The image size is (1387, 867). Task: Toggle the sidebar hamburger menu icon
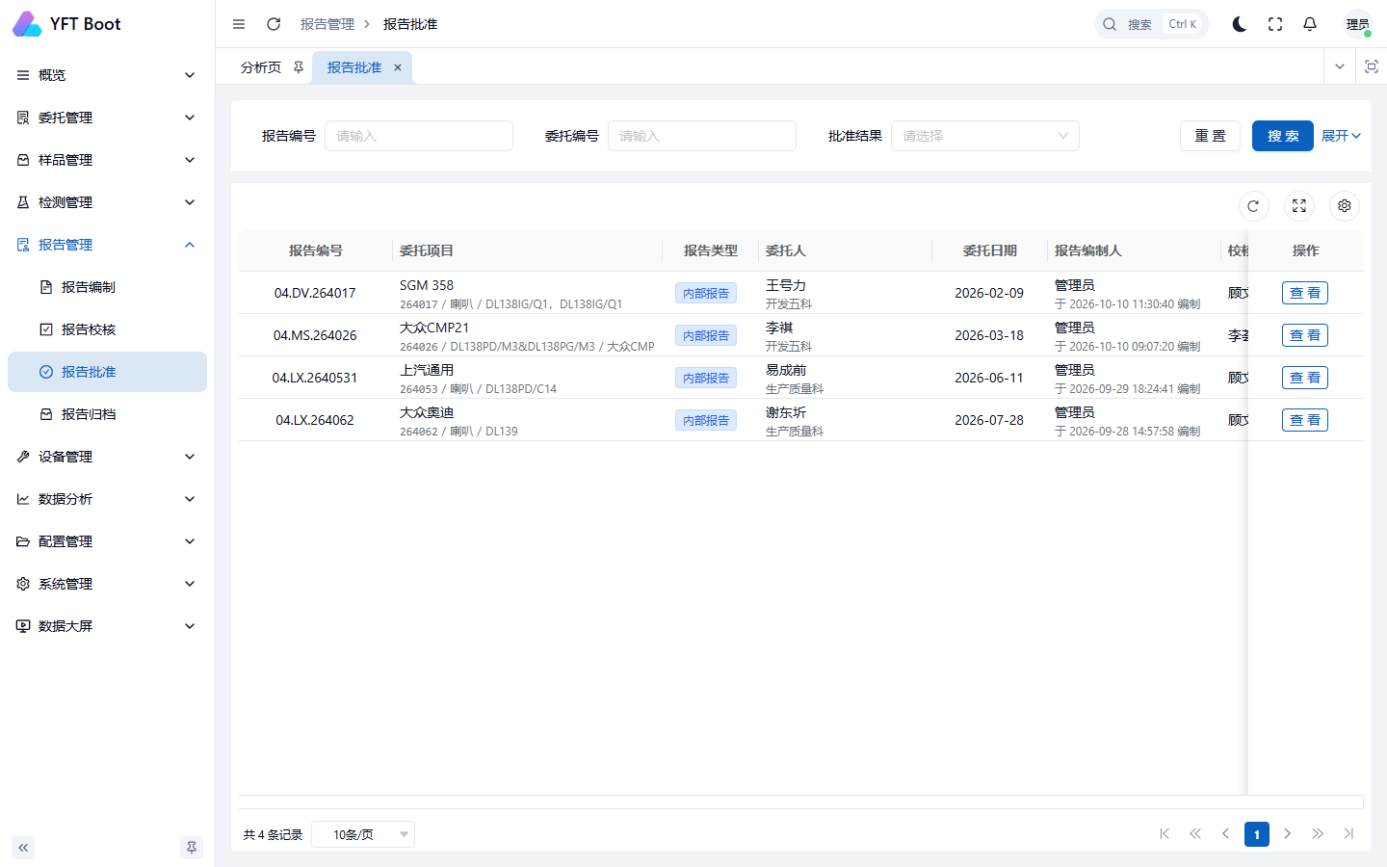point(239,24)
